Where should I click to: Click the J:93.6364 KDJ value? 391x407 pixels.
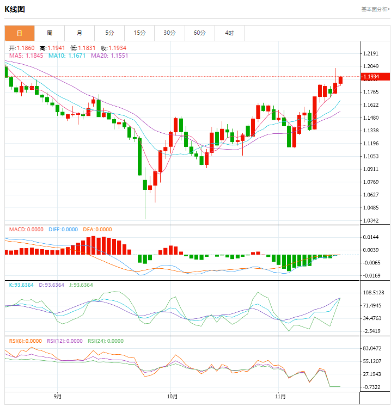pyautogui.click(x=81, y=285)
